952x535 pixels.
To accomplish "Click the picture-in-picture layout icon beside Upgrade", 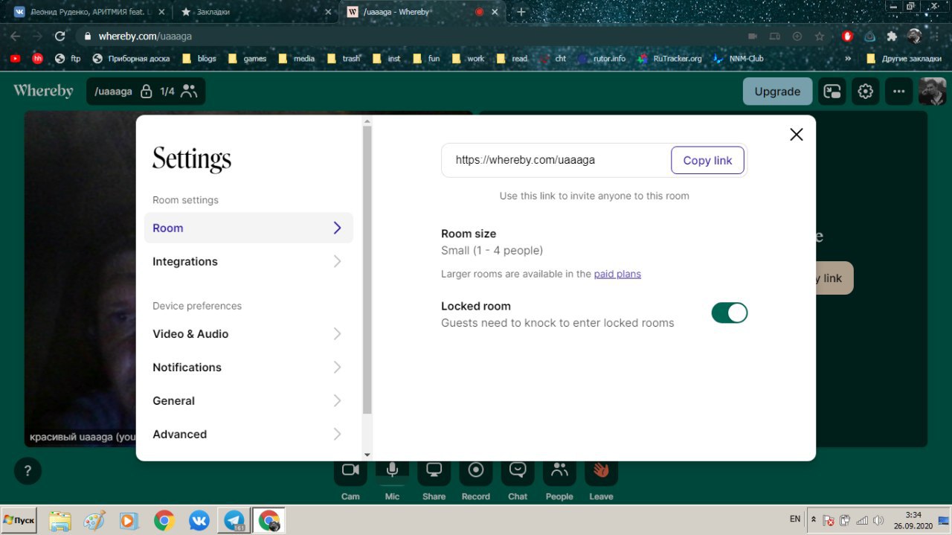I will (x=832, y=92).
